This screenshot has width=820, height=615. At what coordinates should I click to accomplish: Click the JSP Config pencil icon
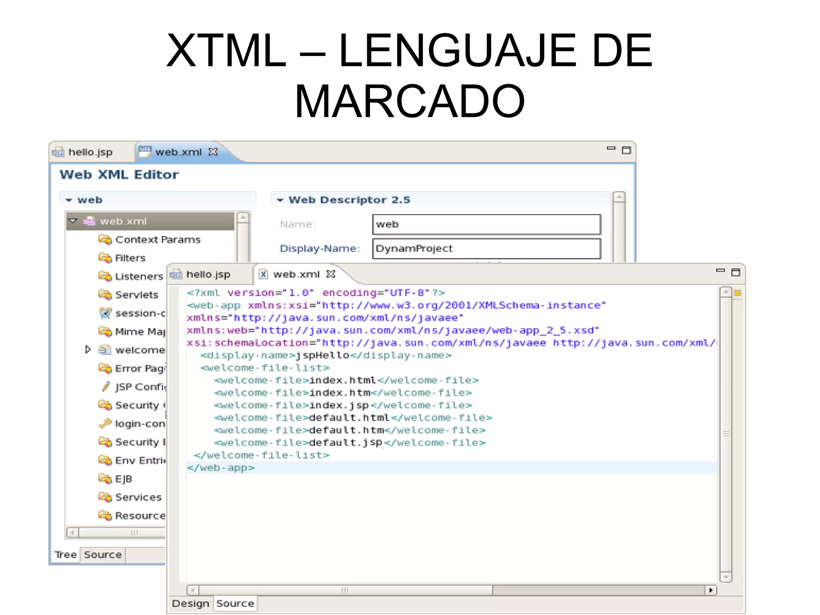pyautogui.click(x=106, y=387)
